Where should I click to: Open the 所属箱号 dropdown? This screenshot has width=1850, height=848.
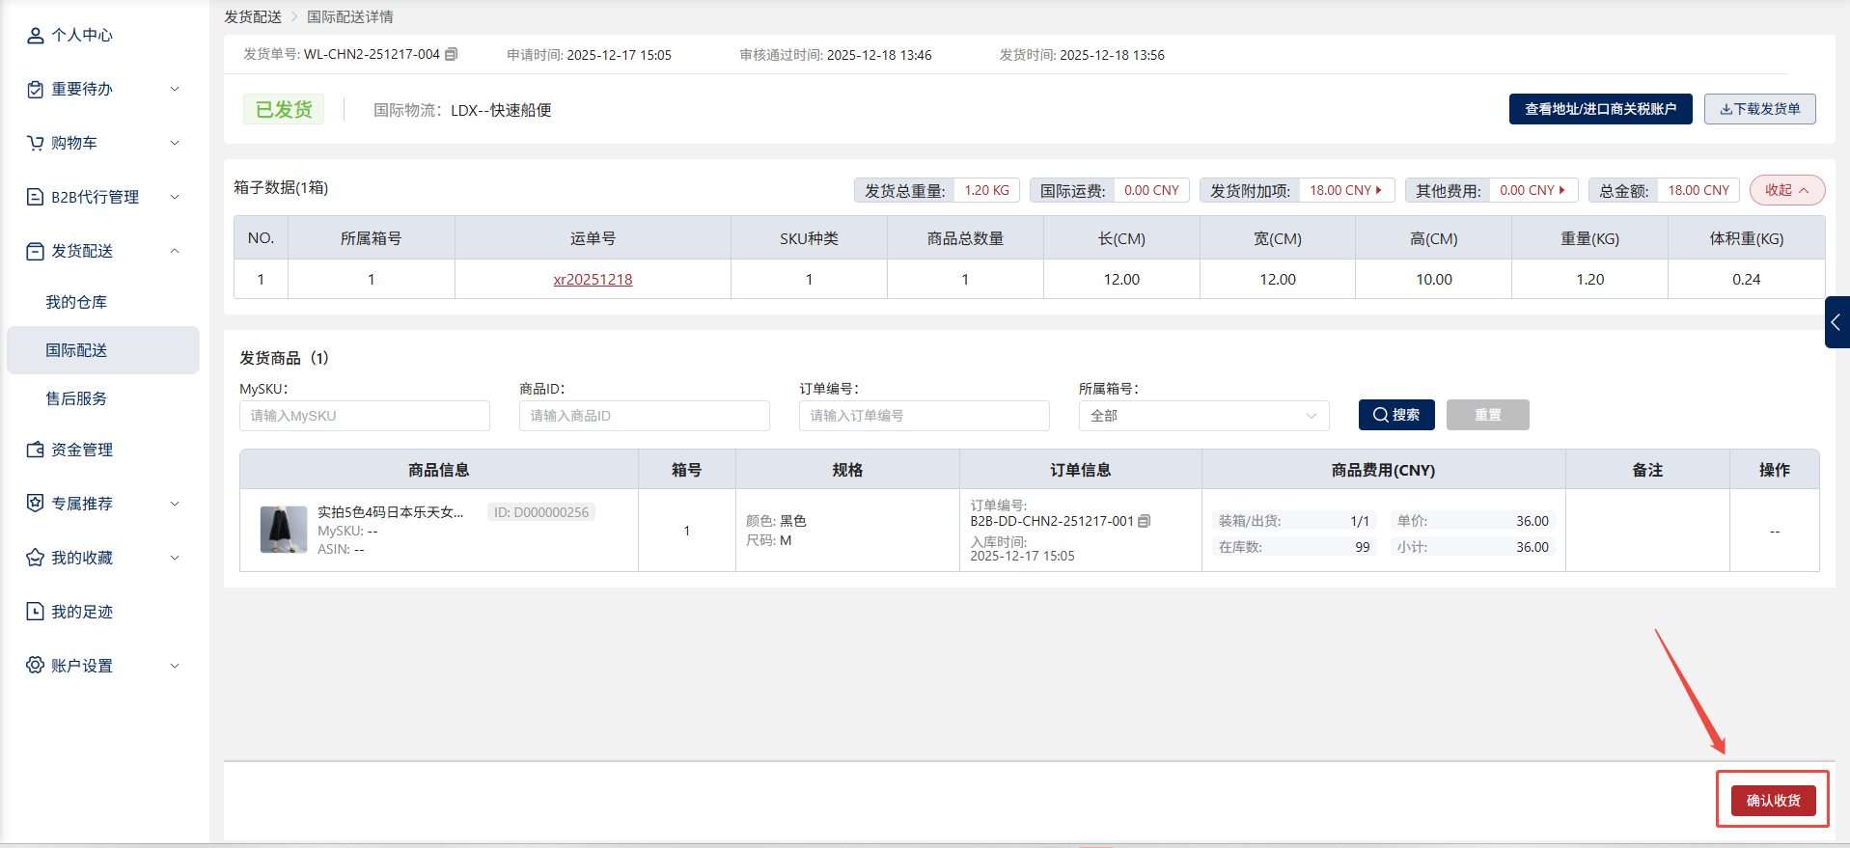pos(1203,416)
